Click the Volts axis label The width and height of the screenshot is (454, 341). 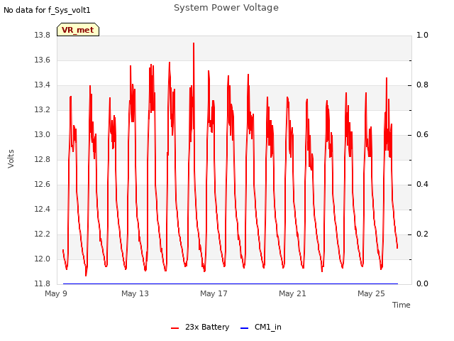(11, 159)
